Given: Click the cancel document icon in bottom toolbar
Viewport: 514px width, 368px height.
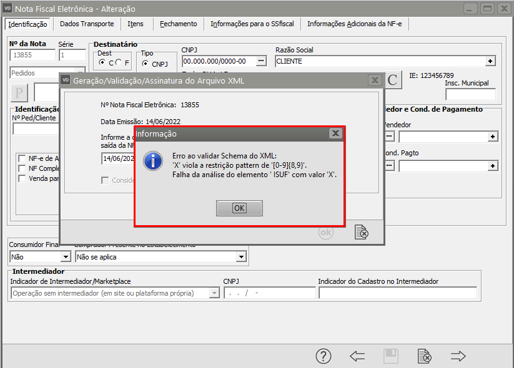Looking at the screenshot, I should tap(424, 356).
